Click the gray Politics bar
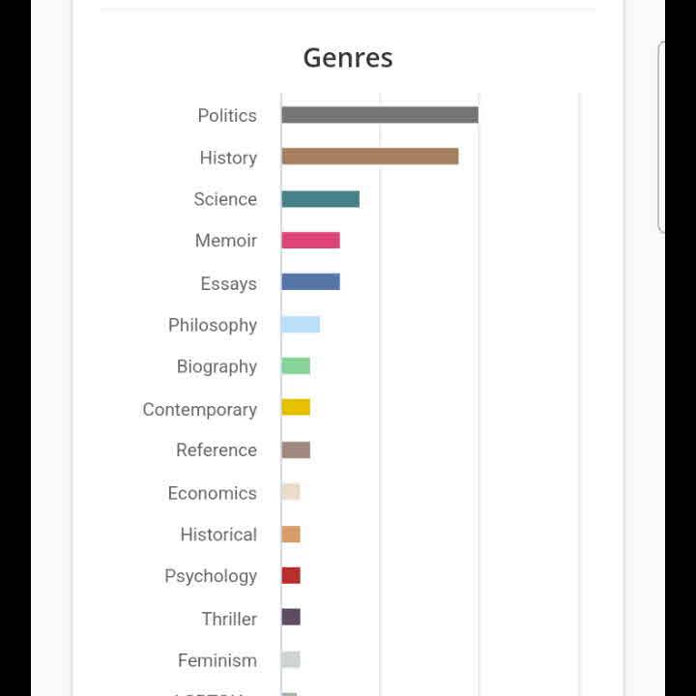This screenshot has height=696, width=696. (x=380, y=115)
